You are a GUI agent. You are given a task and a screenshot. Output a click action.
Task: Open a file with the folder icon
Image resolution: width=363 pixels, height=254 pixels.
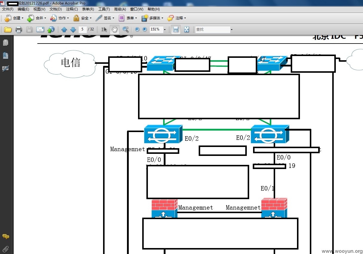coord(8,30)
